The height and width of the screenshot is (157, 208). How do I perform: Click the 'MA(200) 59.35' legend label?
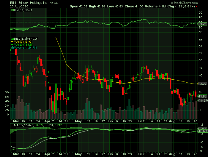[23, 45]
